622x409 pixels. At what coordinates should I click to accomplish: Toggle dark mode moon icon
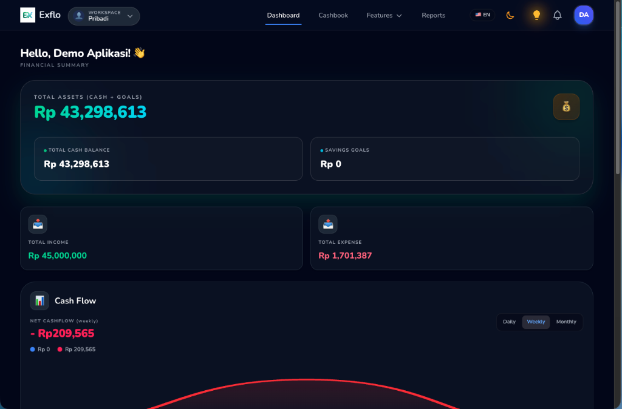[510, 15]
